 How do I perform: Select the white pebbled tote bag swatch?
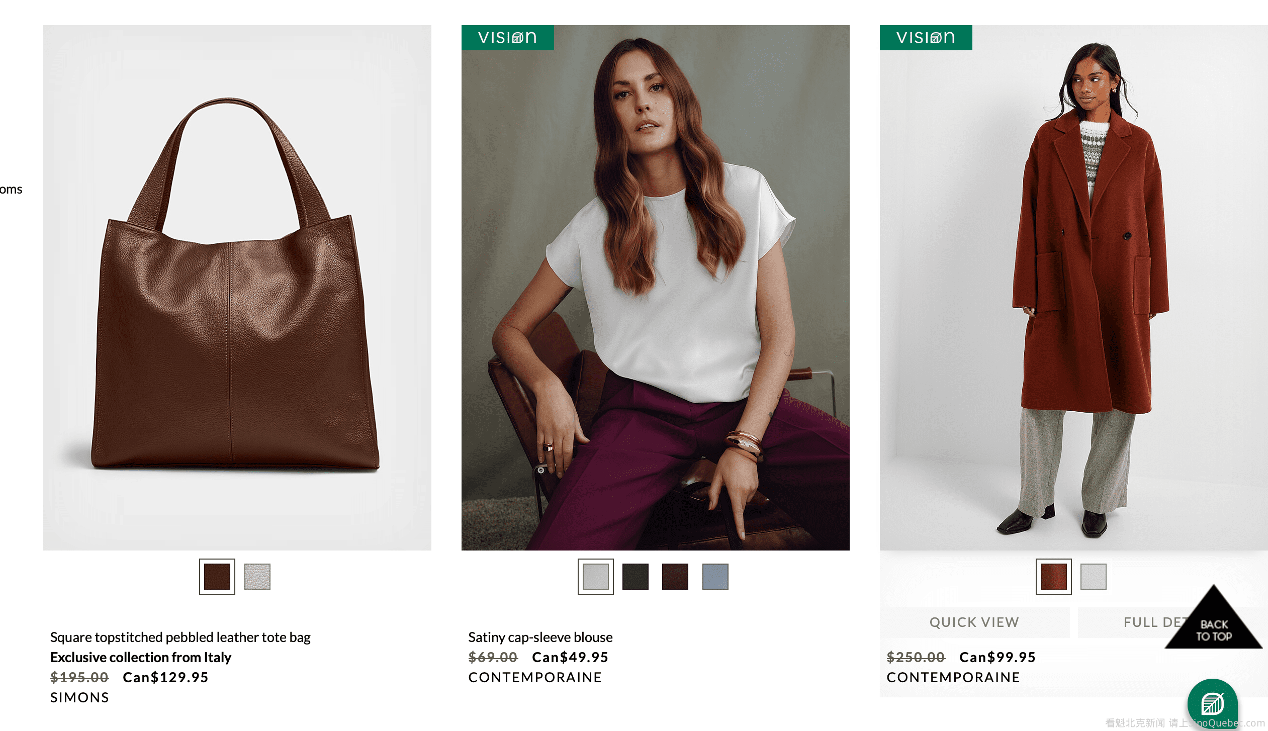tap(257, 577)
